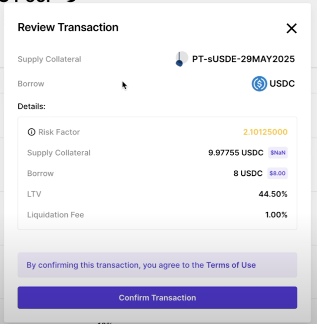This screenshot has width=317, height=324.
Task: Click the 1.00% Liquidation Fee value
Action: (276, 215)
